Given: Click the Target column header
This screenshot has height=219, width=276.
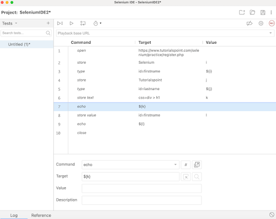Looking at the screenshot, I should click(144, 43).
